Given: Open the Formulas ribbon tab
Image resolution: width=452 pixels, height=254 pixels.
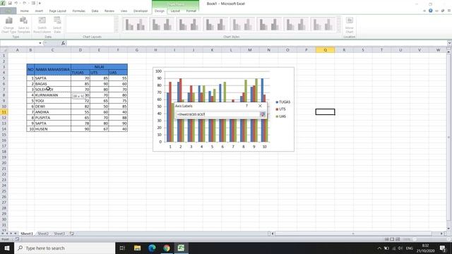Looking at the screenshot, I should pos(78,11).
